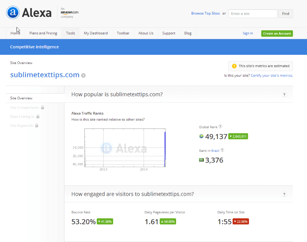Go to My Dashboard
307x242 pixels.
(96, 33)
